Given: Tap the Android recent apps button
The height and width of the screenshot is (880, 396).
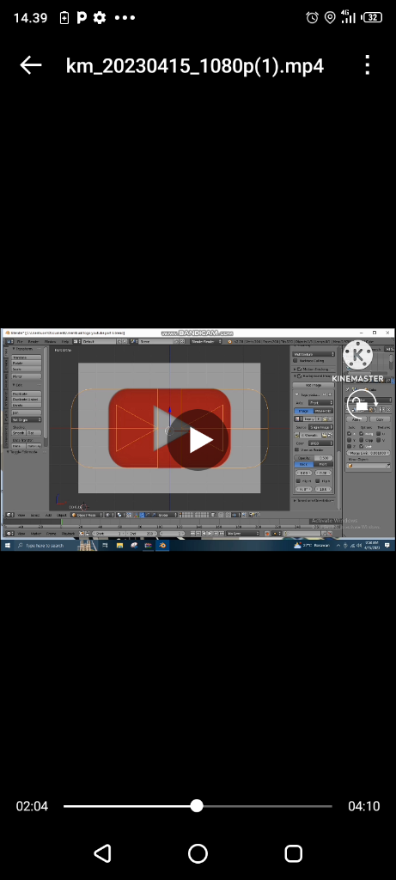Looking at the screenshot, I should click(x=294, y=853).
